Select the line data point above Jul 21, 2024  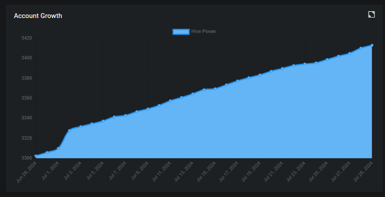[x=282, y=68]
